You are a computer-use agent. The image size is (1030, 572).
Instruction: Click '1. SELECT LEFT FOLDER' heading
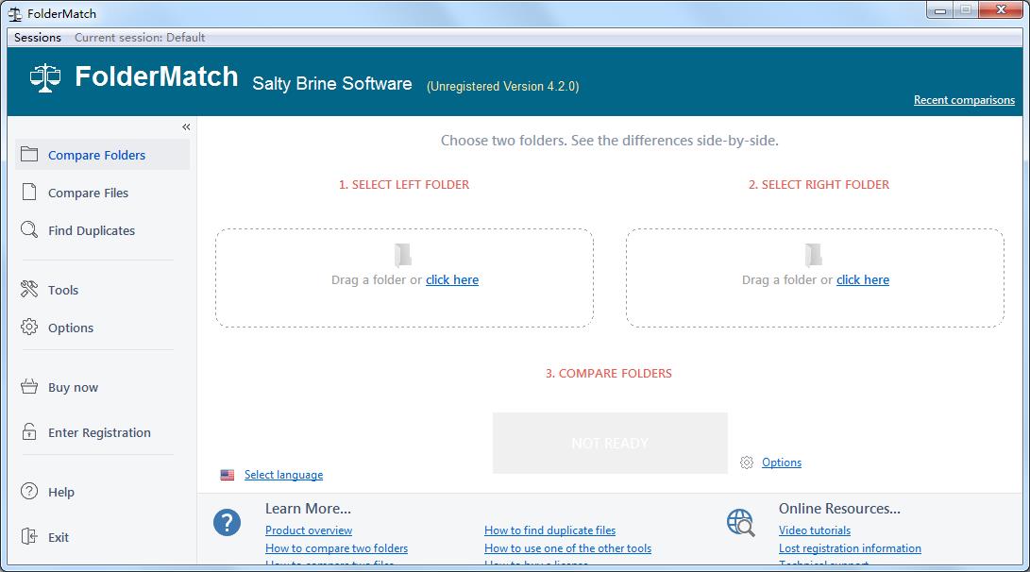pyautogui.click(x=404, y=185)
